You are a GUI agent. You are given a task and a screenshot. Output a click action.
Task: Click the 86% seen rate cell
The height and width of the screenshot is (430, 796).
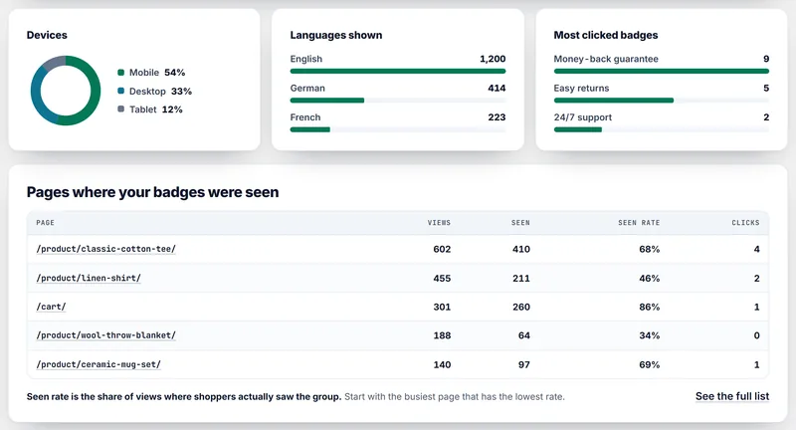pyautogui.click(x=650, y=308)
